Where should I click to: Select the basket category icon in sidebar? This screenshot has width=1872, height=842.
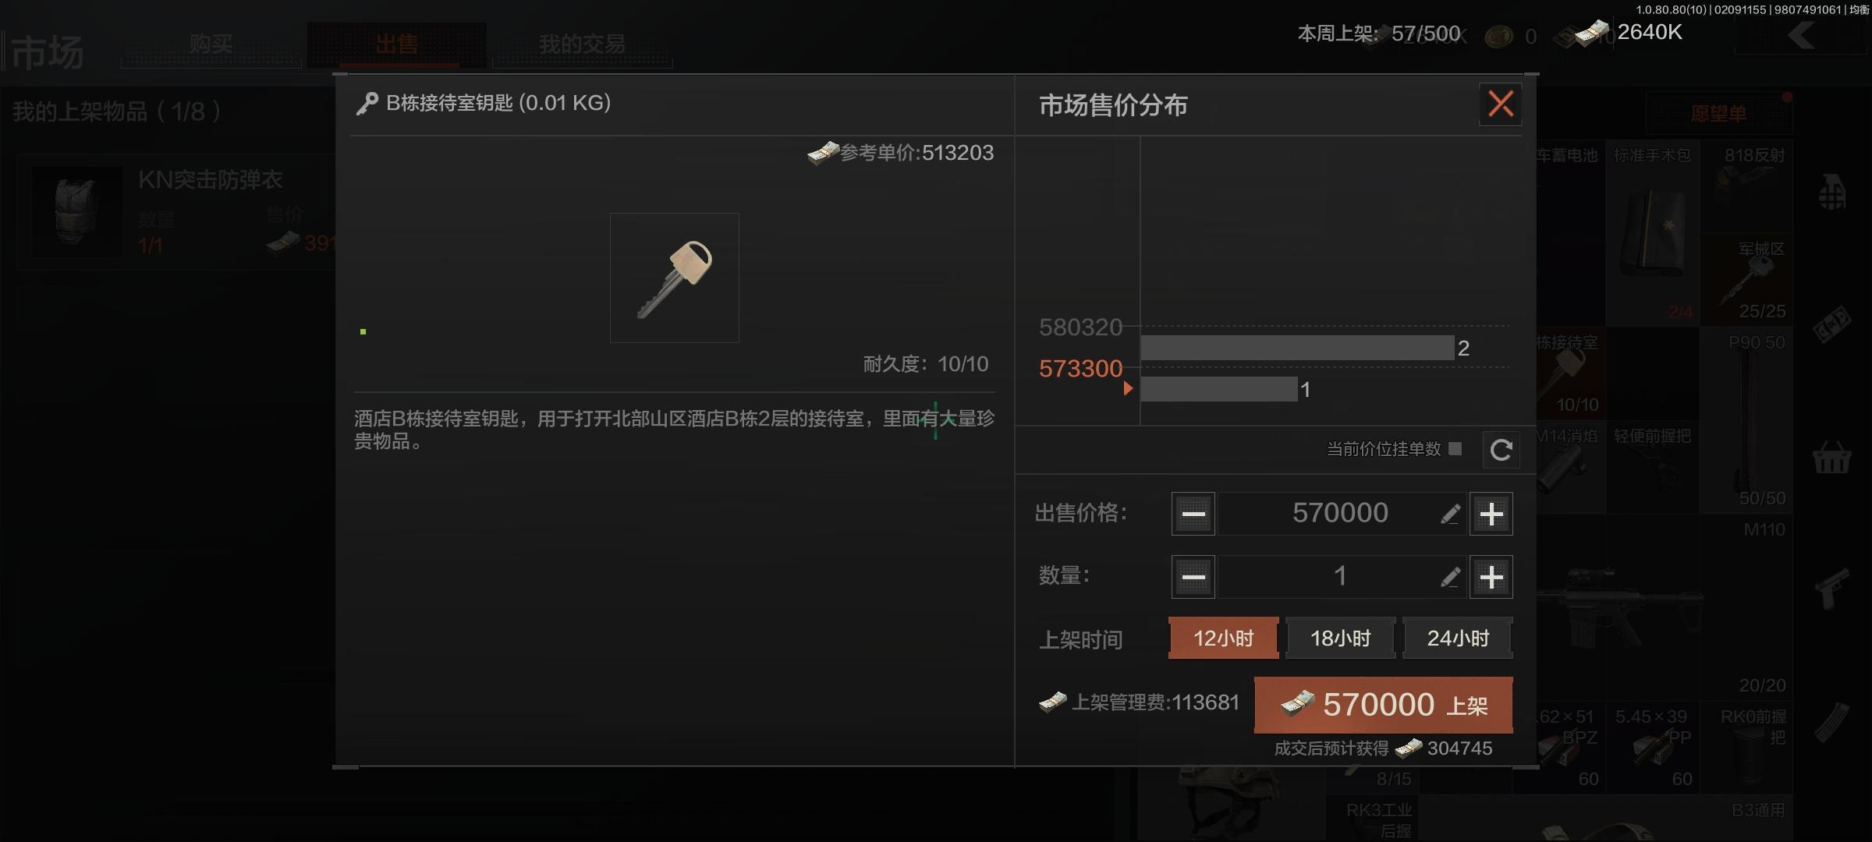click(x=1831, y=458)
